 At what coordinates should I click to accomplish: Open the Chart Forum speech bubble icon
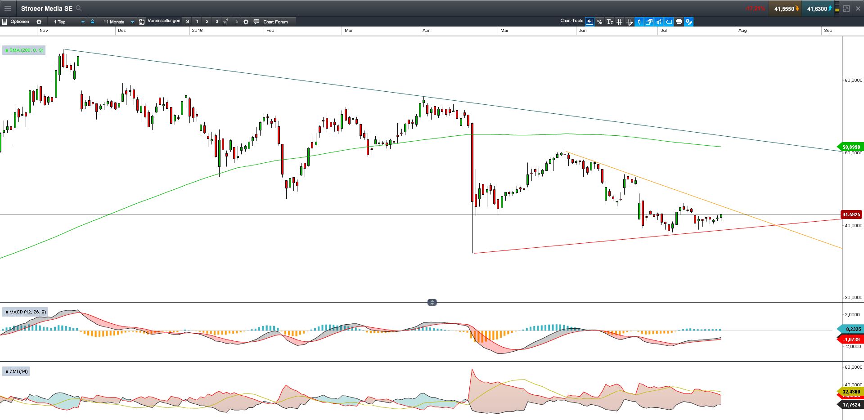click(x=256, y=22)
